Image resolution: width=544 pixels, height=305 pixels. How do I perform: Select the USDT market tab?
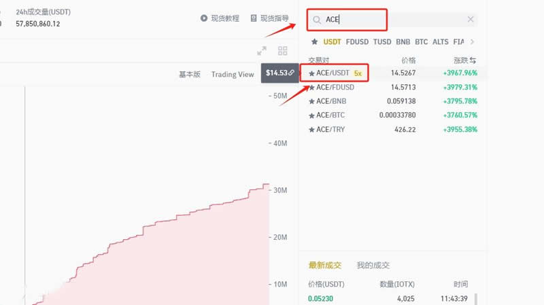point(332,41)
